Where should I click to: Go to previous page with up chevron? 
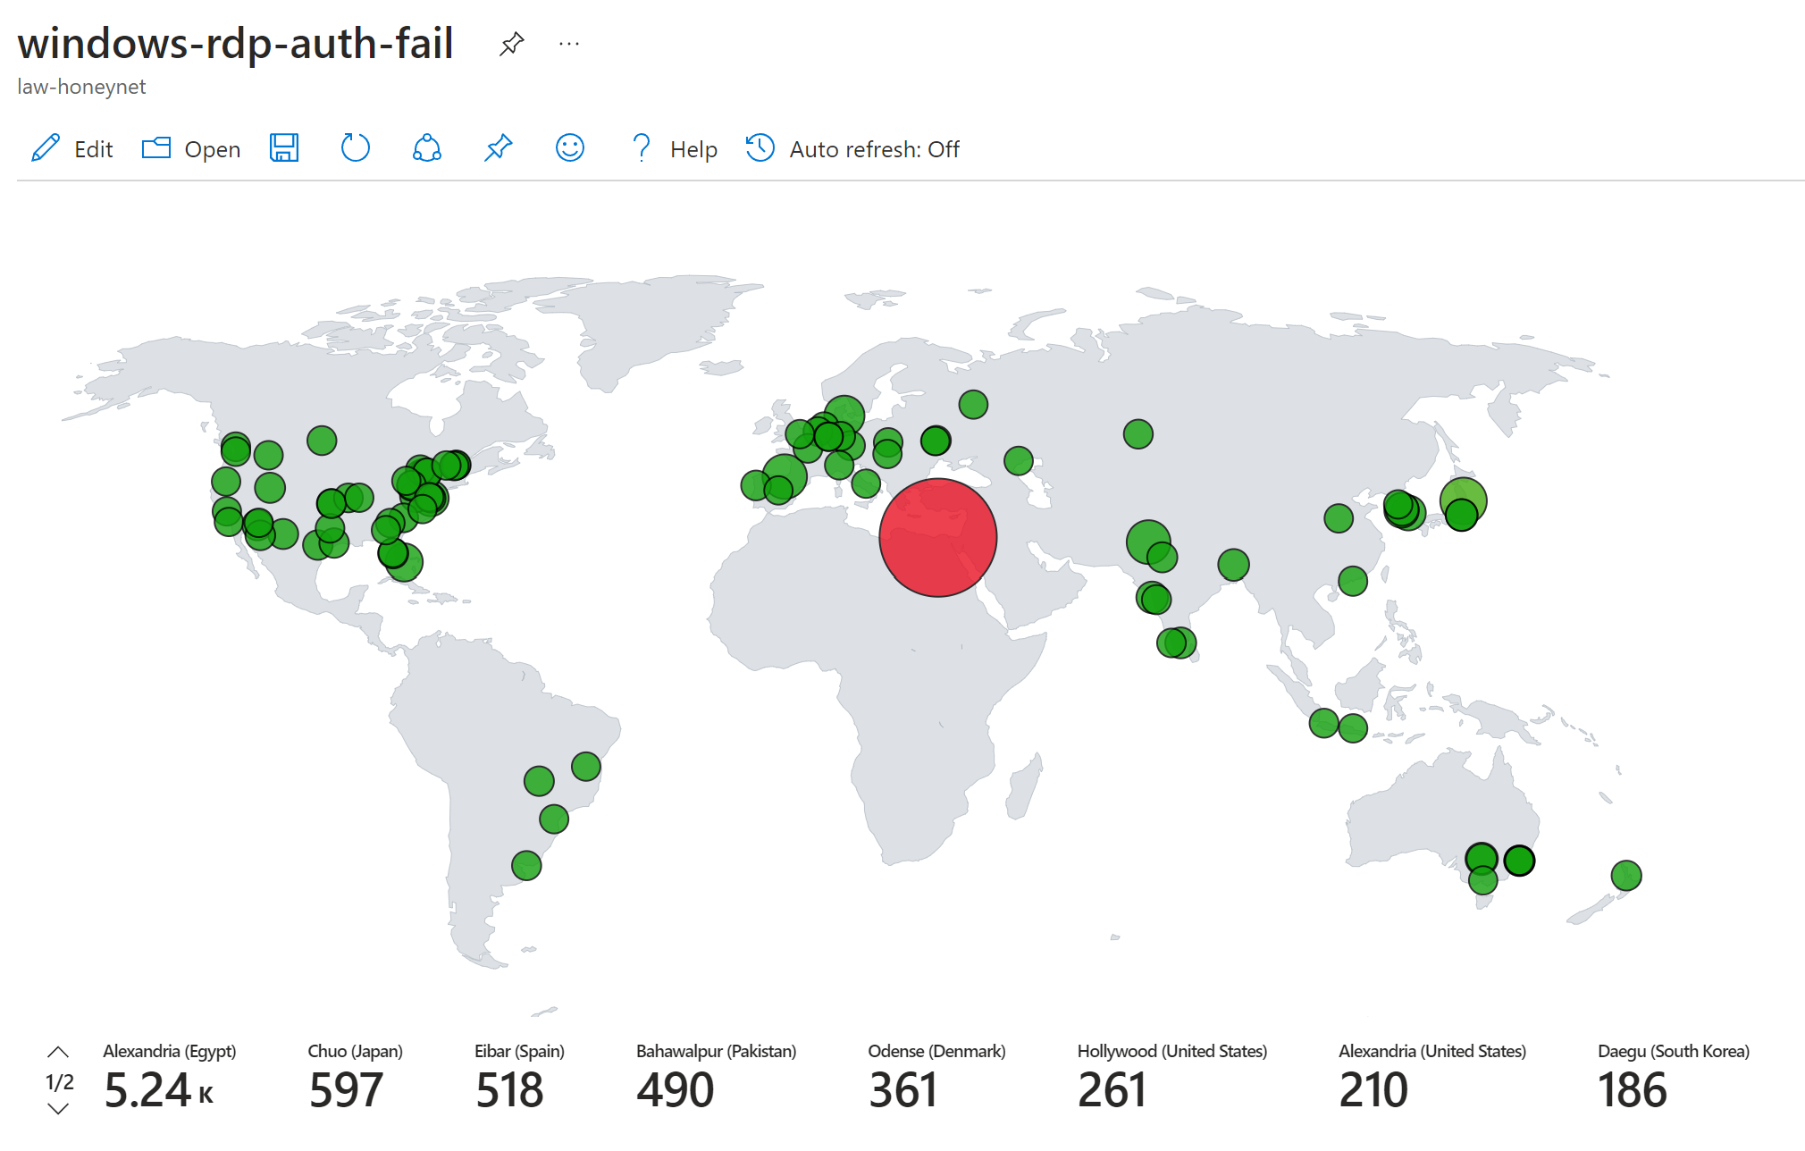58,1052
